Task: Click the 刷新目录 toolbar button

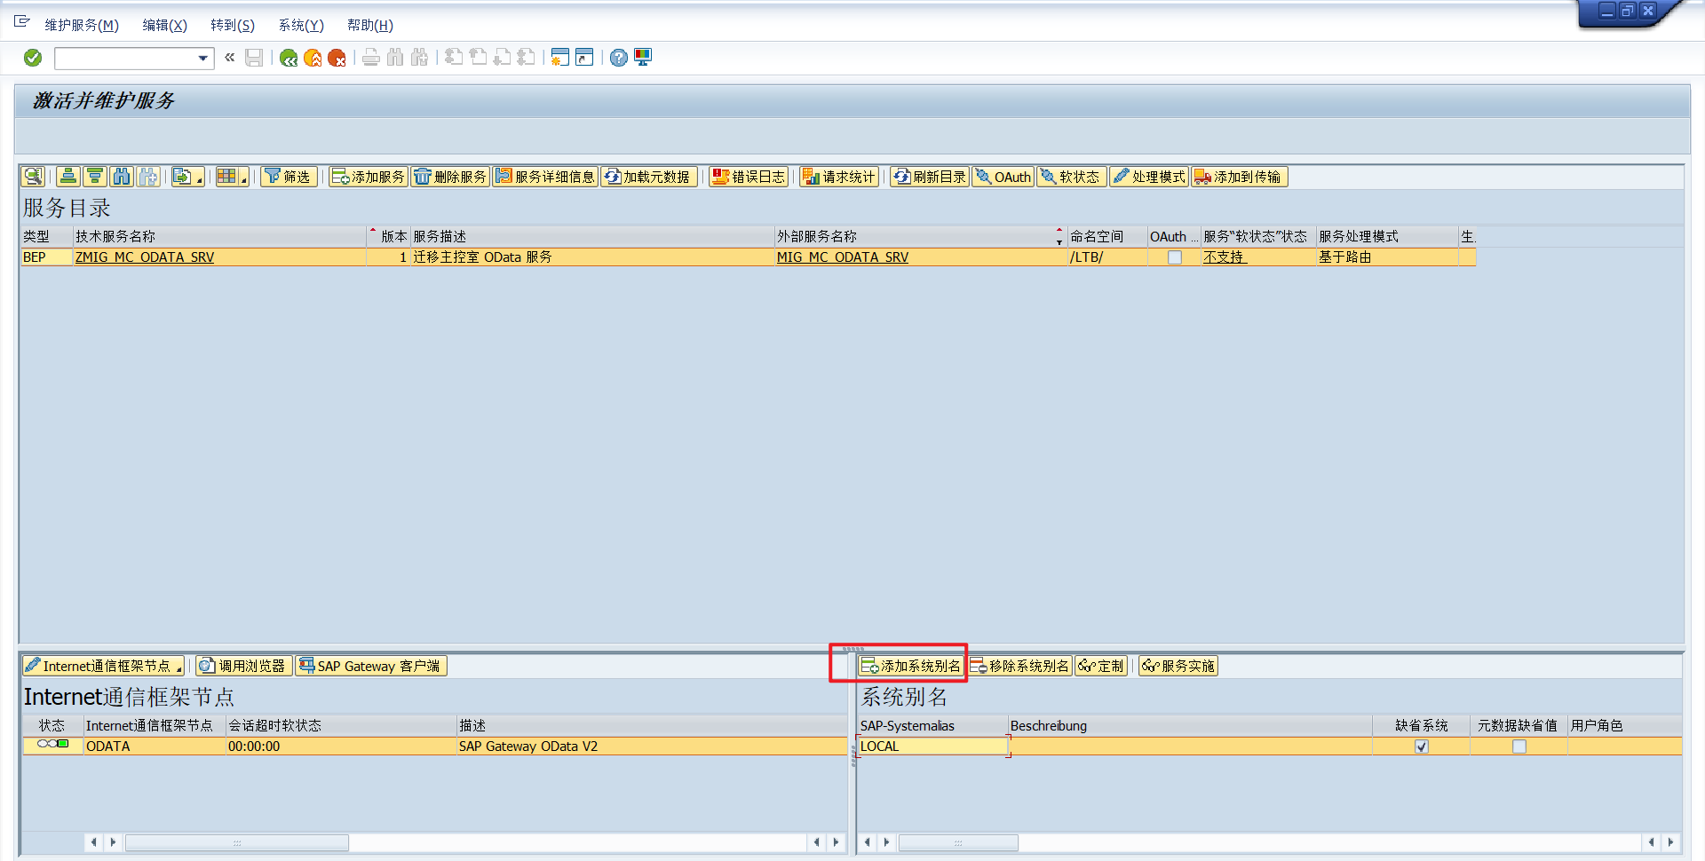Action: (930, 177)
